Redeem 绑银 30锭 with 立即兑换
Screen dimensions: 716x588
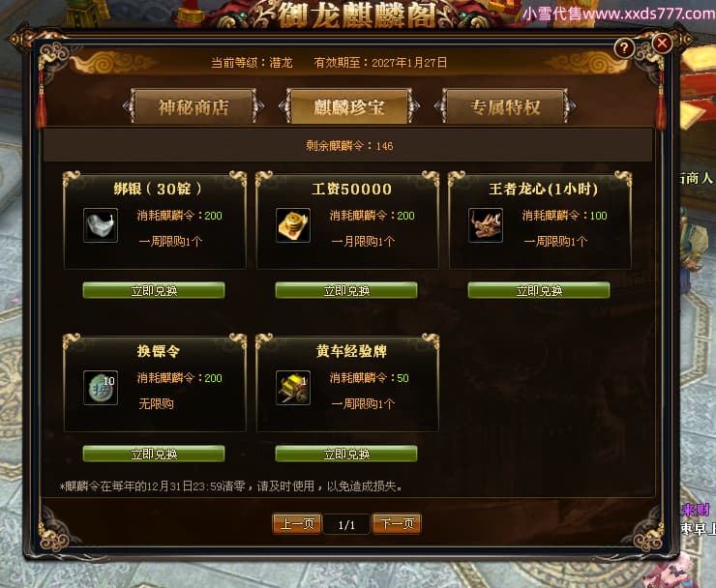coord(154,290)
